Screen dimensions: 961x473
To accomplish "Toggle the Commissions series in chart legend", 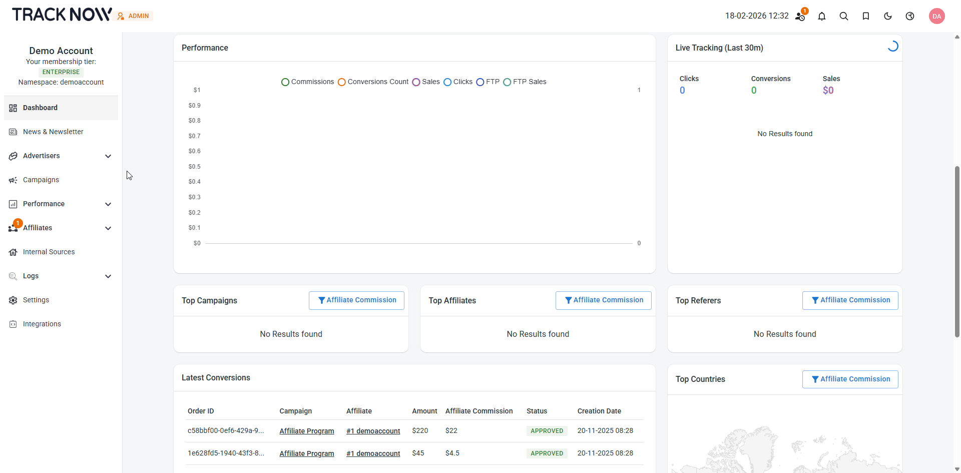I will tap(307, 82).
